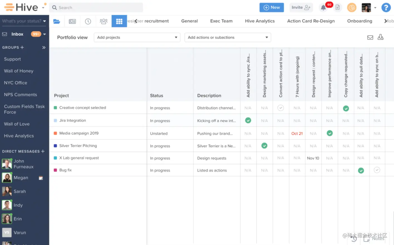
Task: Open the help question mark icon
Action: 386,8
